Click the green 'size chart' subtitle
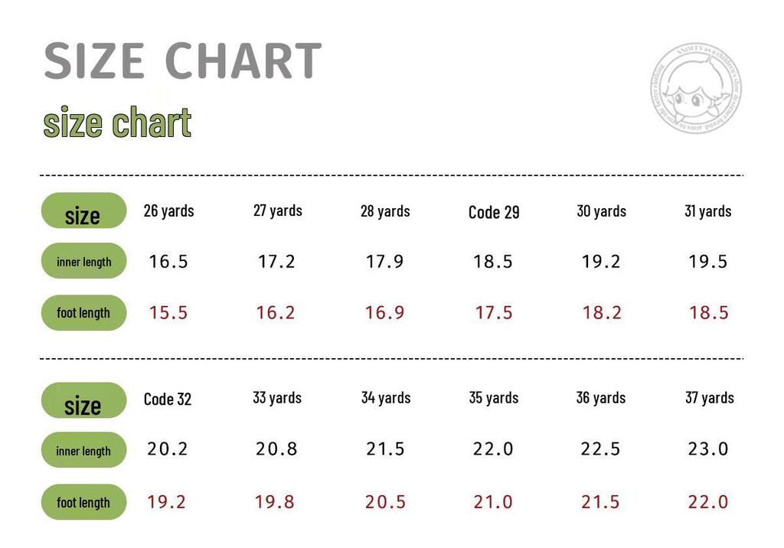 [117, 122]
